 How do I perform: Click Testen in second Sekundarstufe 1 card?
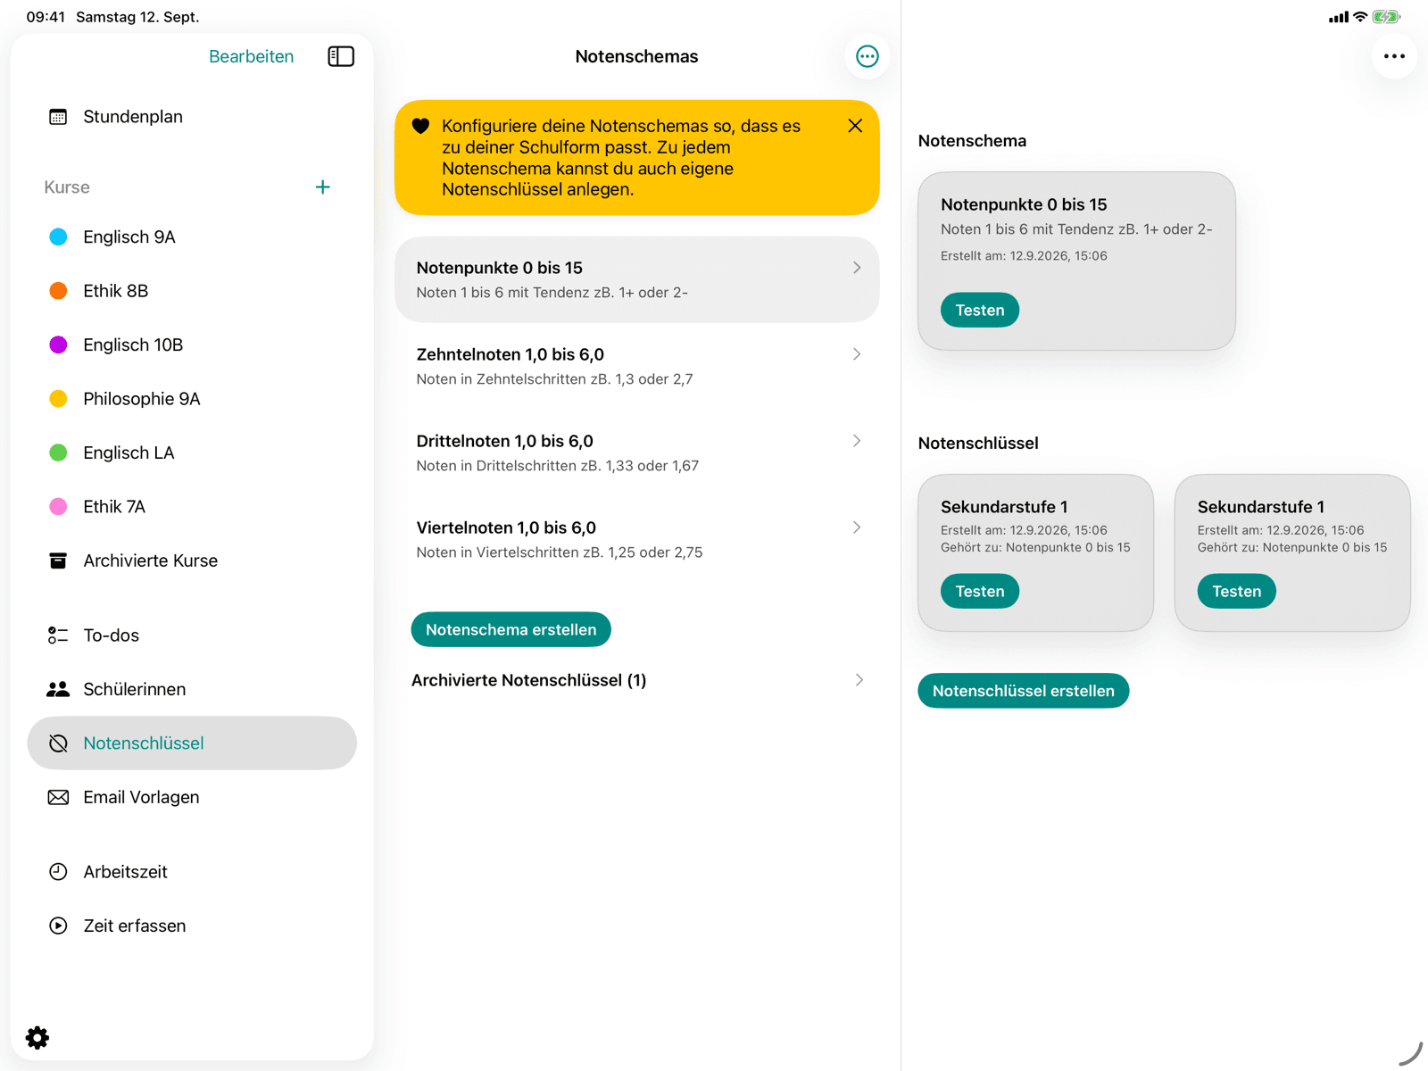coord(1236,591)
